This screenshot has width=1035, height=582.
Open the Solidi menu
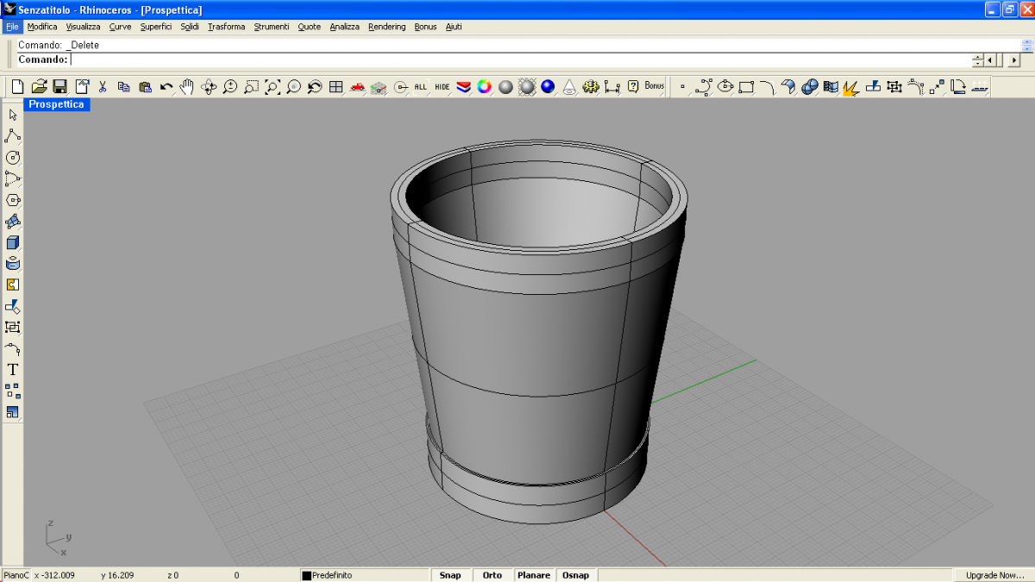(x=190, y=27)
